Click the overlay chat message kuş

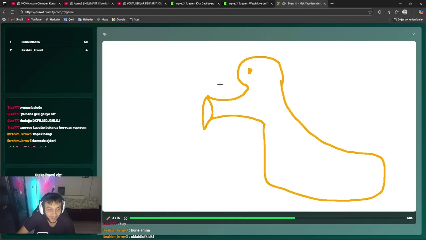(122, 224)
